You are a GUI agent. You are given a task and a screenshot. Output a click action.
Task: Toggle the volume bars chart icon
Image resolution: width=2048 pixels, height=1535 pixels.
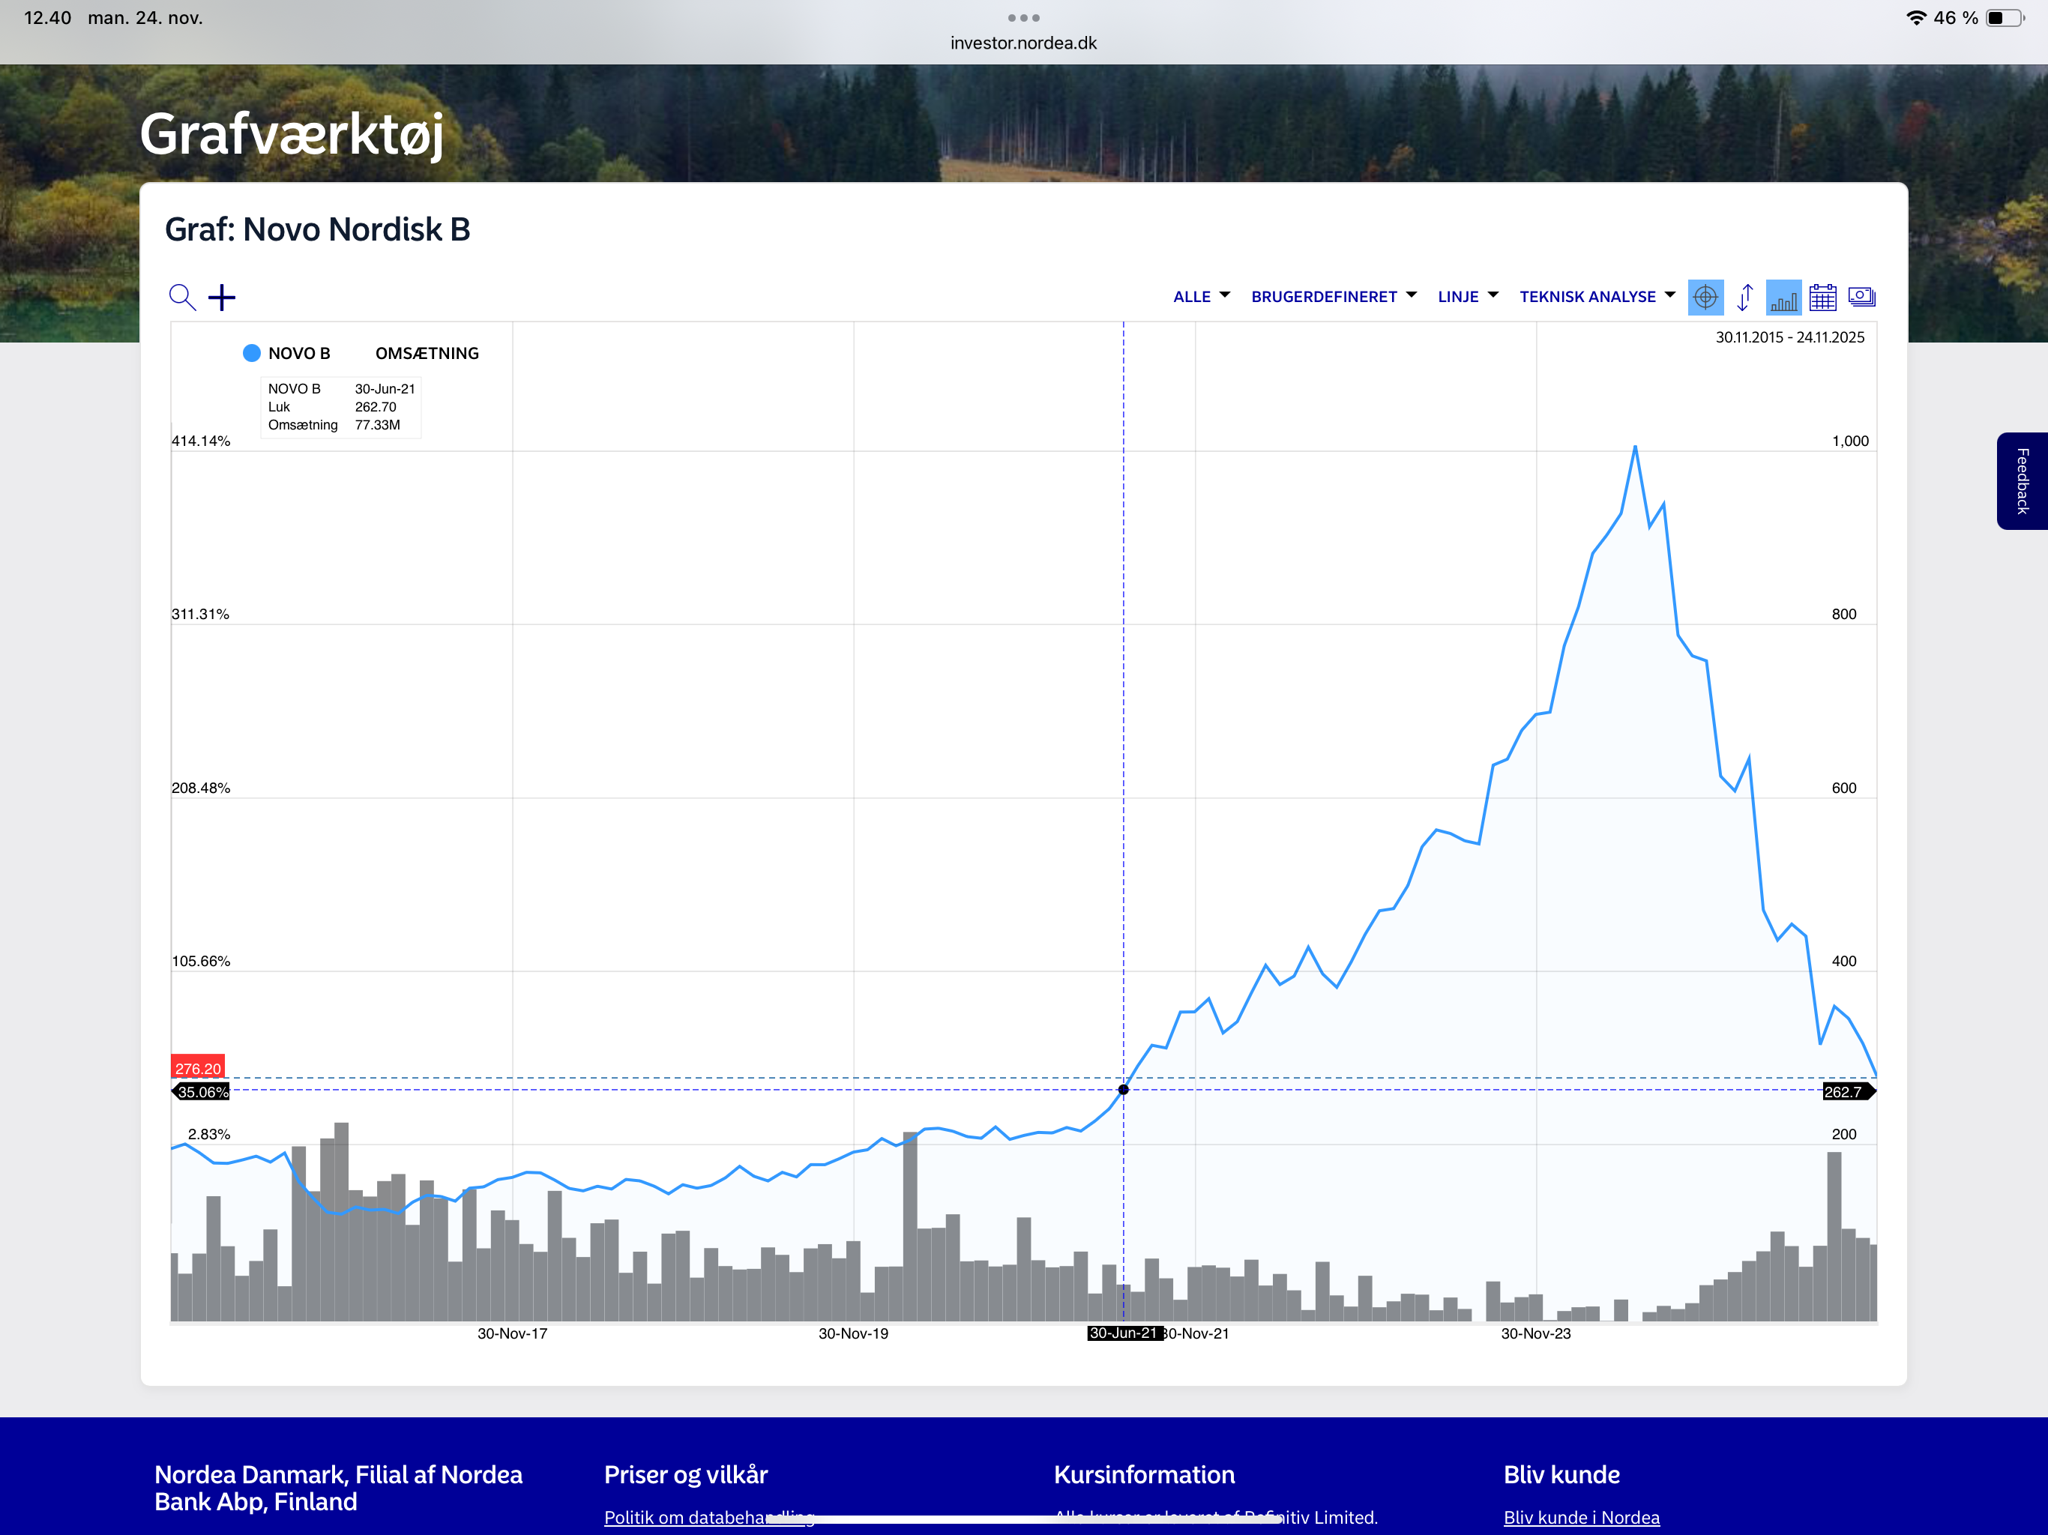[x=1784, y=298]
